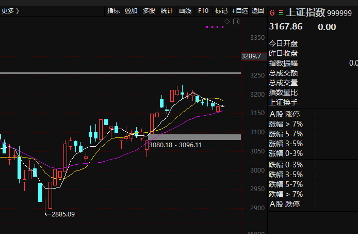
Task: Click the red G icon
Action: pos(272,13)
